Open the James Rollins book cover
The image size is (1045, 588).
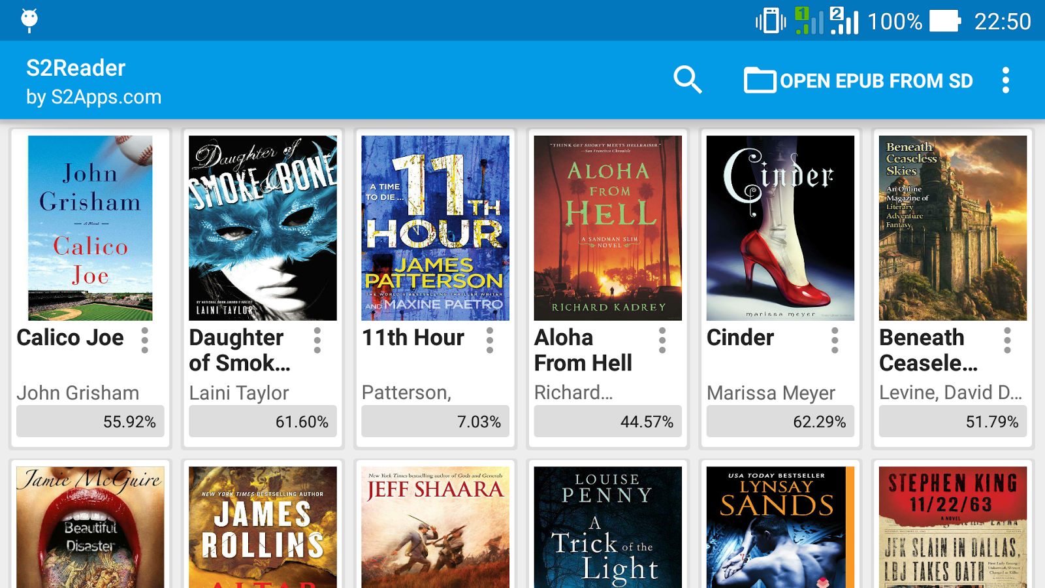pyautogui.click(x=263, y=527)
